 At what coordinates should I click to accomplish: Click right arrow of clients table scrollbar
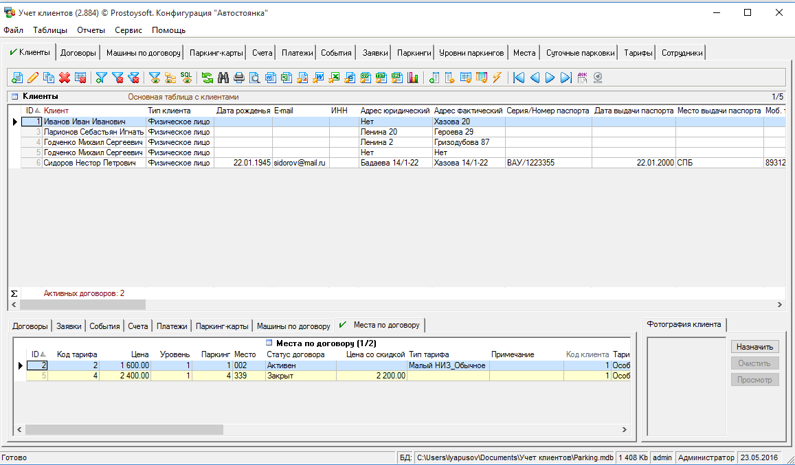(780, 304)
